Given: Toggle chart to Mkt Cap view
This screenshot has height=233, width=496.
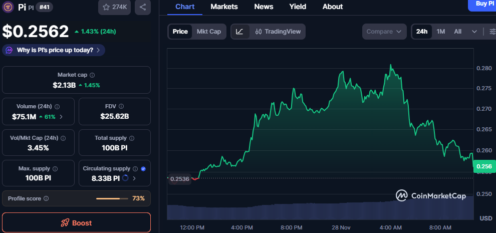Looking at the screenshot, I should tap(208, 32).
